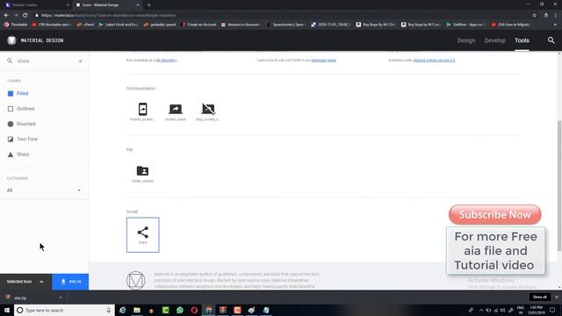Click the page vertical scrollbar
The image size is (562, 316).
(x=559, y=186)
